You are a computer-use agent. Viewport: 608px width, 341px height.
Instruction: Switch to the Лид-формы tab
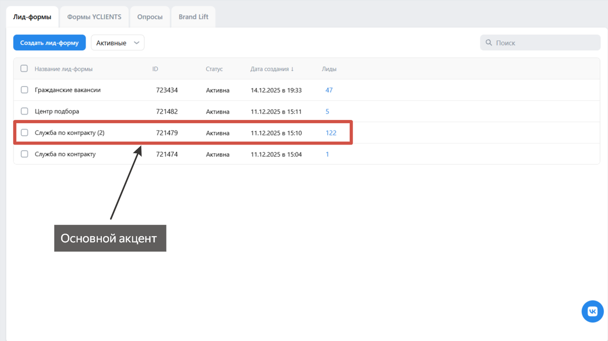[32, 17]
